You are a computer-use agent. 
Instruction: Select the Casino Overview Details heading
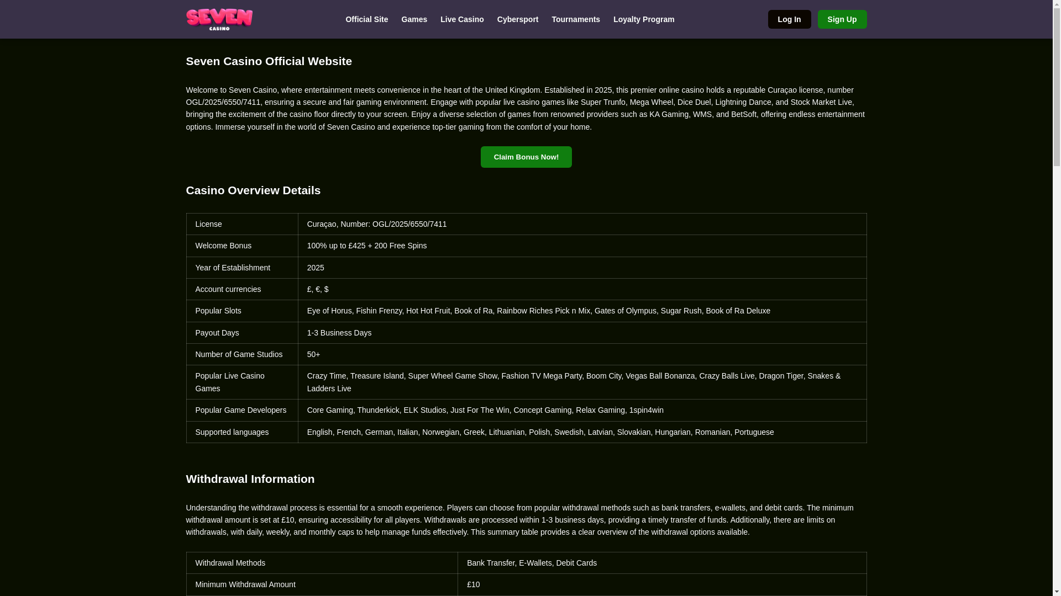point(253,190)
